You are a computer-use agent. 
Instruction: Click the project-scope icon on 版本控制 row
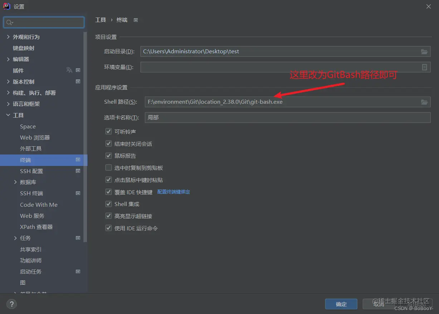pyautogui.click(x=78, y=82)
